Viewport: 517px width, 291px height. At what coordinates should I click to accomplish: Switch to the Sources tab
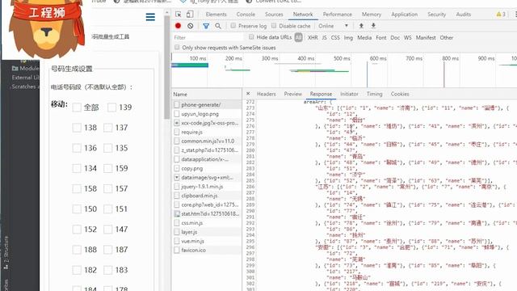(x=274, y=15)
